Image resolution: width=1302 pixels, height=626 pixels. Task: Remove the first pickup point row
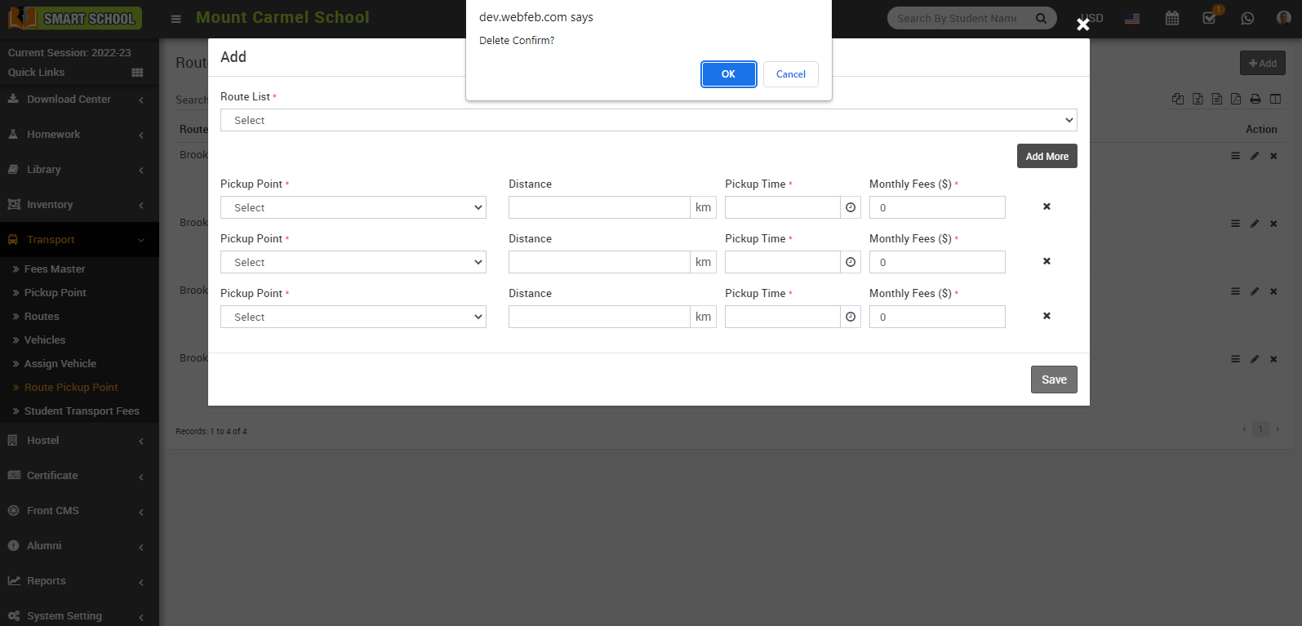click(x=1046, y=206)
